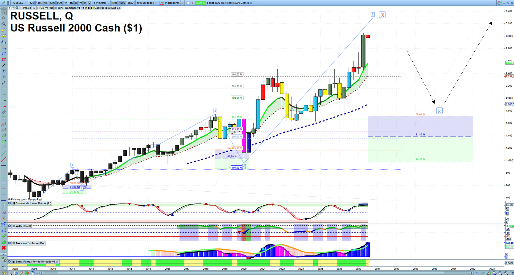Click the 3.000 price axis label
This screenshot has height=275, width=514.
(509, 36)
